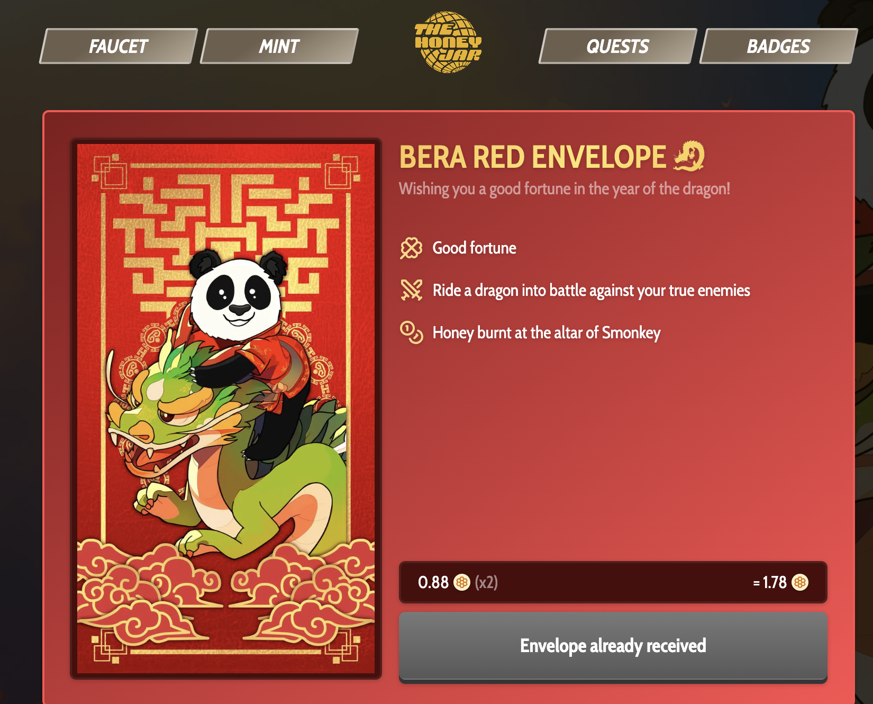This screenshot has height=704, width=873.
Task: Click the BERA RED ENVELOPE heading
Action: coord(533,157)
